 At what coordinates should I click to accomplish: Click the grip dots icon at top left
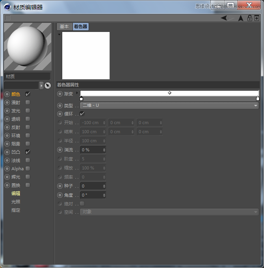(x=8, y=18)
